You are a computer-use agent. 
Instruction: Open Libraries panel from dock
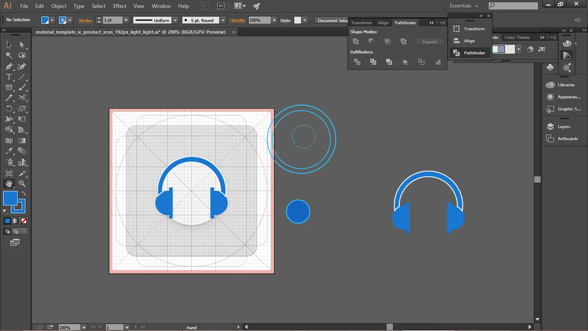point(561,85)
